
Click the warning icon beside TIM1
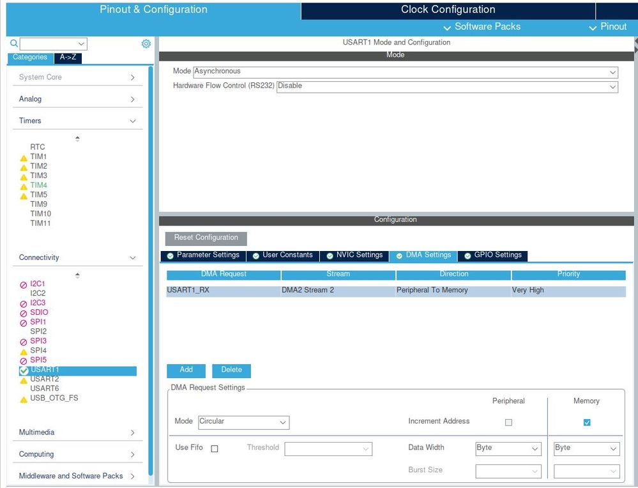tap(24, 158)
